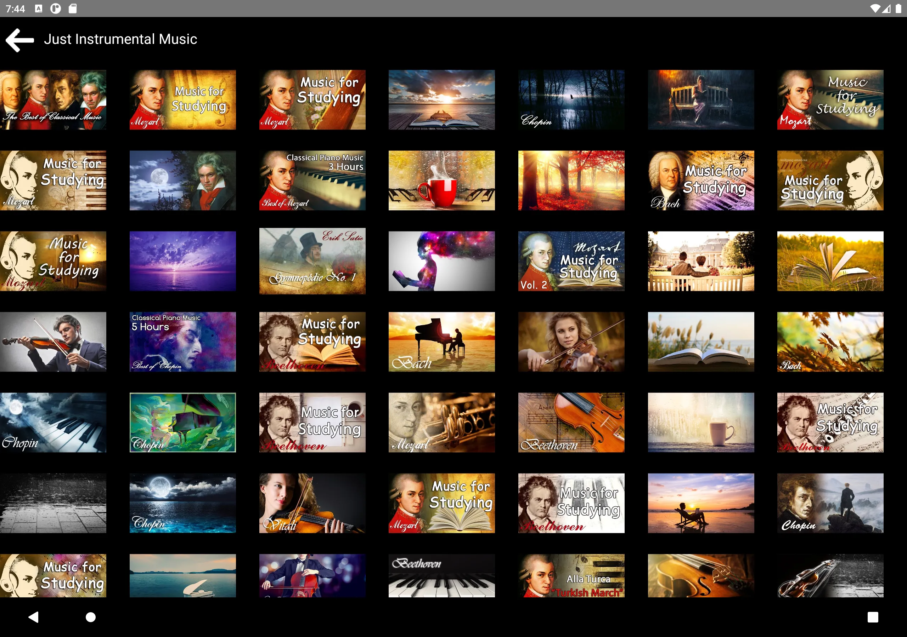Navigate back using the back arrow
The width and height of the screenshot is (907, 637).
coord(19,39)
